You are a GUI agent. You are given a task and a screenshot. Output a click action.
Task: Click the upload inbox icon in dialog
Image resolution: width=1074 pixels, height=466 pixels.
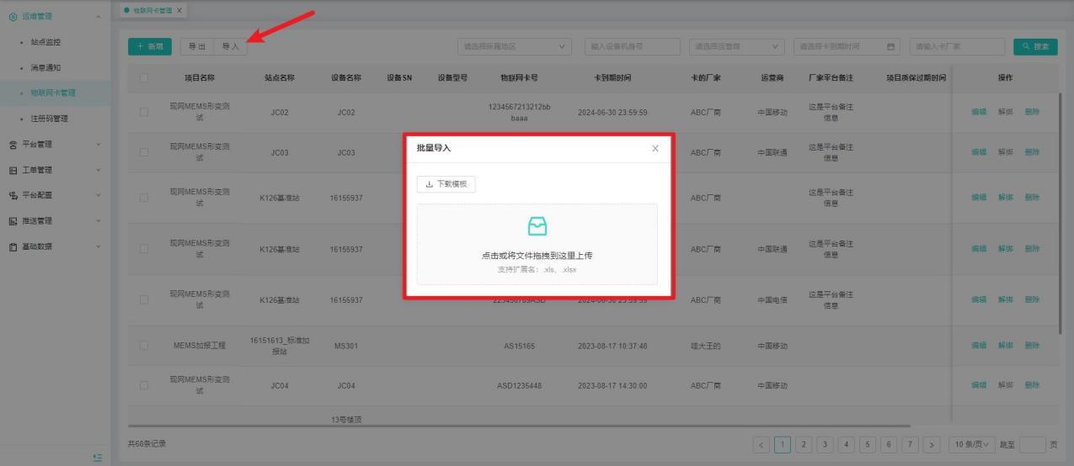pyautogui.click(x=537, y=226)
